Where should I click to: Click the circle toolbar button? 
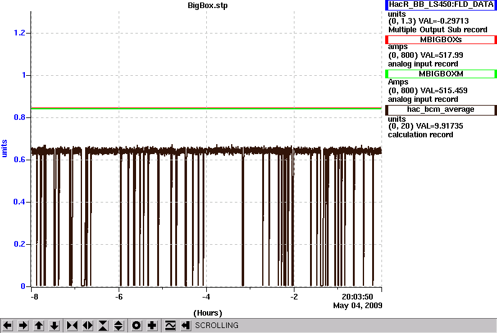[136, 326]
